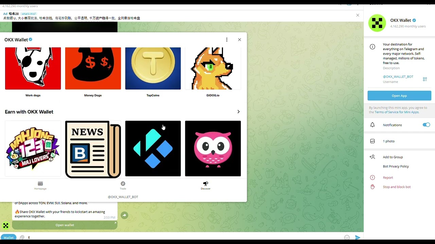Open the News newspaper app tile

click(93, 149)
